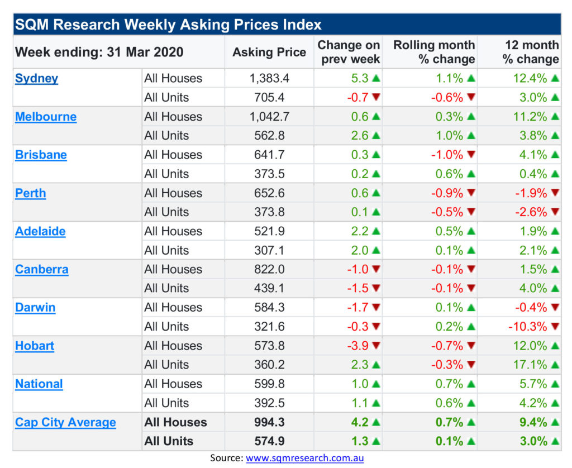Click the green arrow beside Cap City 1.3

(376, 441)
